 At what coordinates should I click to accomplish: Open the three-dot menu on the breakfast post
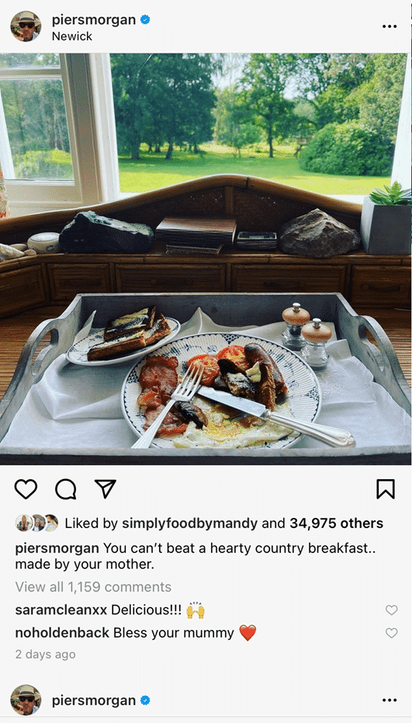[389, 26]
